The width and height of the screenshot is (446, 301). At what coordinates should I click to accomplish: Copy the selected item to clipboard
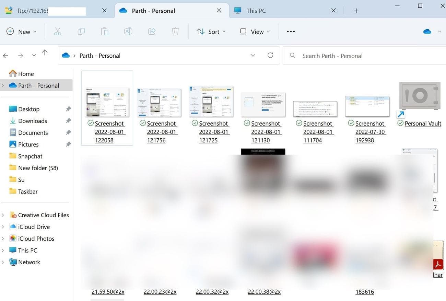tap(81, 31)
